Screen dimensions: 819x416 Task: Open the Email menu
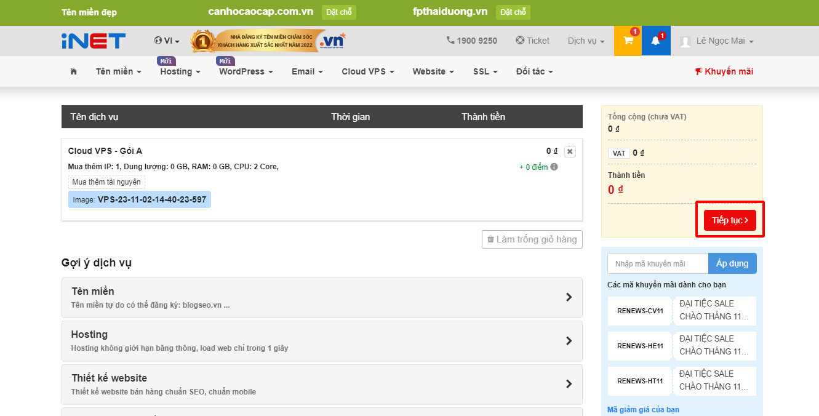tap(307, 71)
